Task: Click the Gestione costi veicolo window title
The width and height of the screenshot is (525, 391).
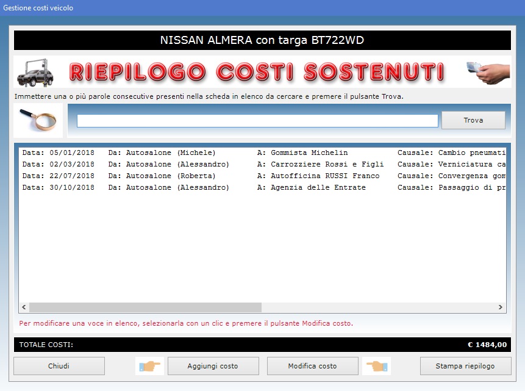Action: 38,8
